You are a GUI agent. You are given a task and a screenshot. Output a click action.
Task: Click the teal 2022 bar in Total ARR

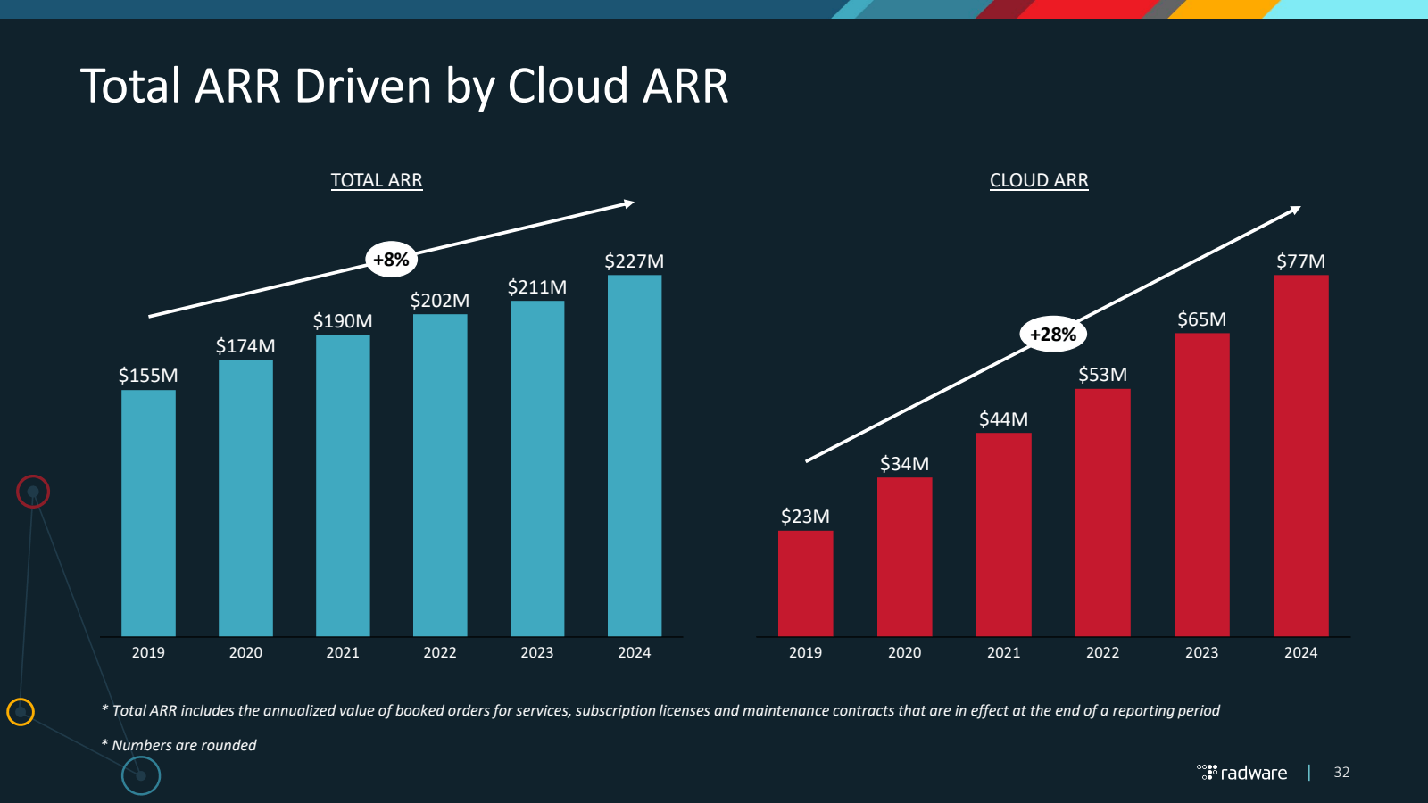(440, 476)
